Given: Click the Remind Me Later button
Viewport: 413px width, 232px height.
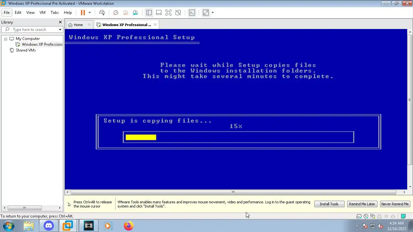Looking at the screenshot, I should tap(362, 204).
